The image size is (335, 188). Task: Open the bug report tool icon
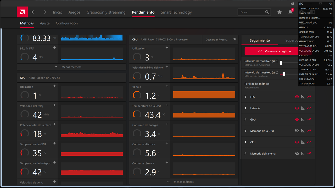[292, 3]
